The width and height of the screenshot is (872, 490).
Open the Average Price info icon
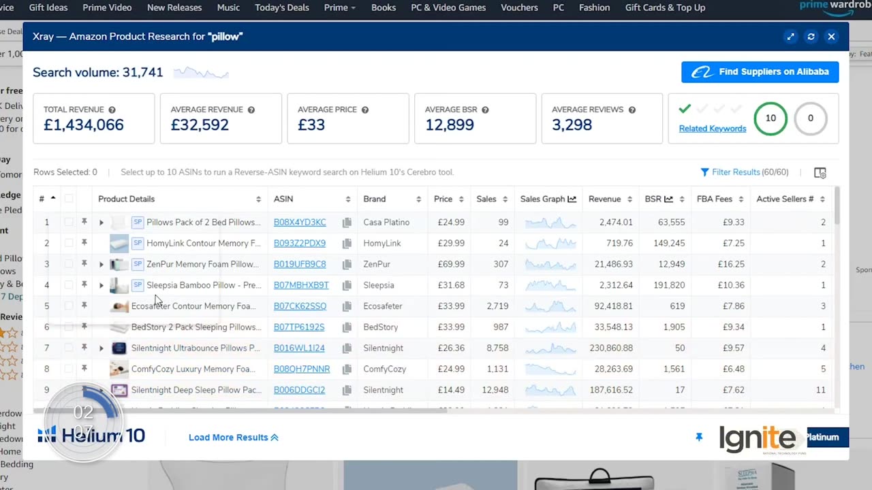364,110
